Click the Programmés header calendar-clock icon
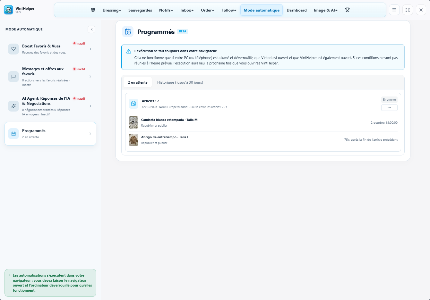This screenshot has width=430, height=300. 128,31
